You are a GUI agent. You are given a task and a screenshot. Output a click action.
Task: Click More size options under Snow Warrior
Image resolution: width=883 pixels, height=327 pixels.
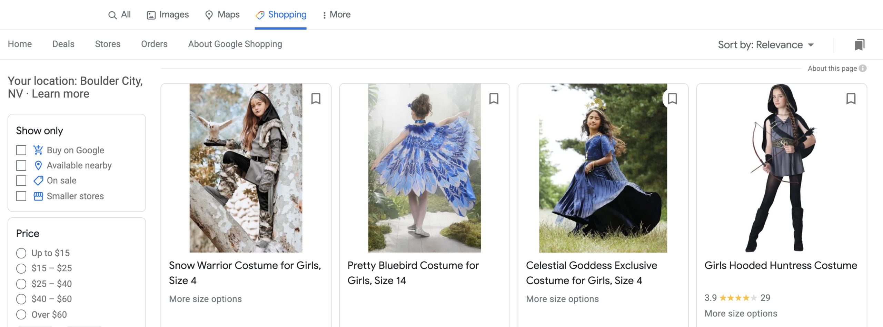point(205,299)
